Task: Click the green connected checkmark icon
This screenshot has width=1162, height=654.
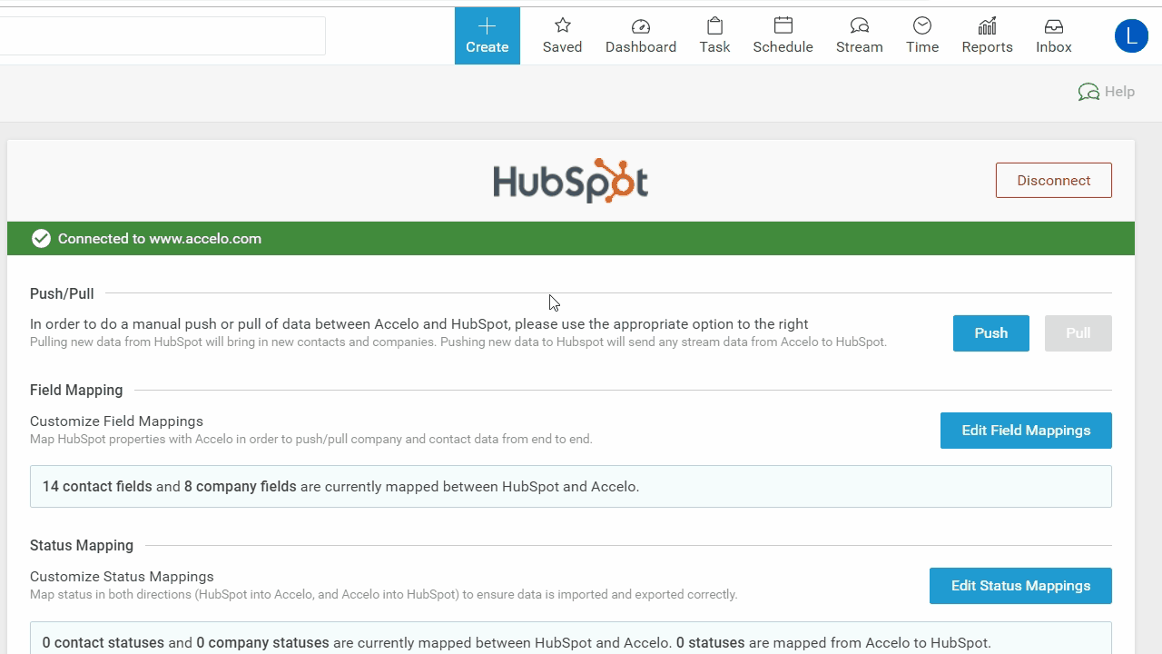Action: [41, 239]
